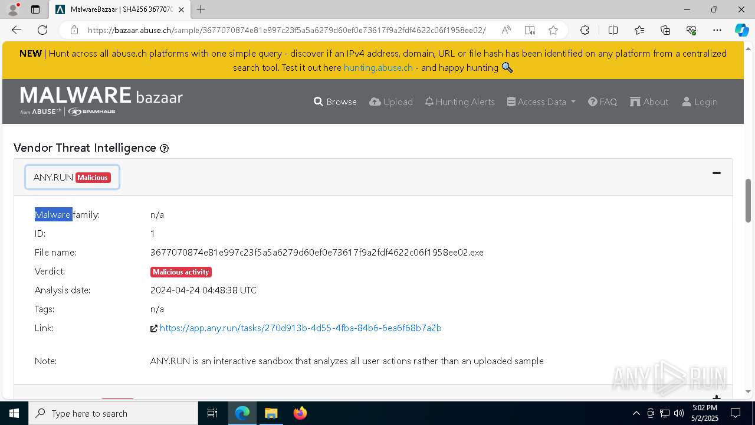
Task: Open Task View on taskbar
Action: [x=212, y=413]
